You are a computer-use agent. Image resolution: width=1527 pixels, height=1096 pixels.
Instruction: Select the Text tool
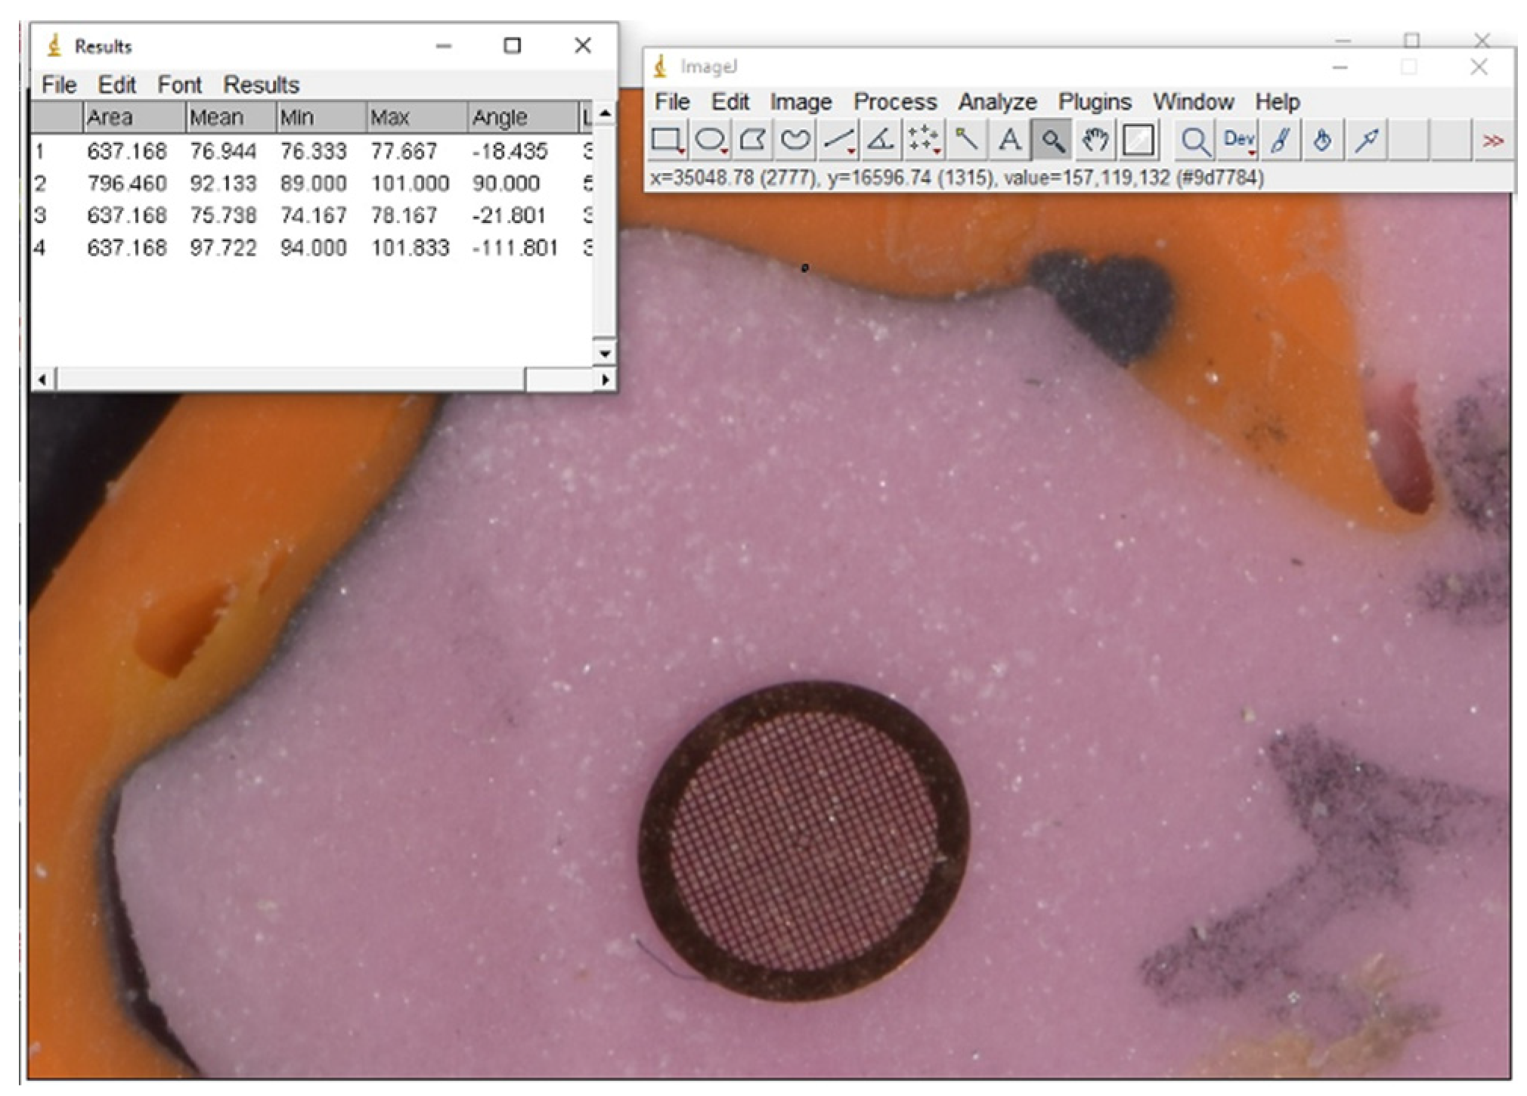coord(1009,141)
